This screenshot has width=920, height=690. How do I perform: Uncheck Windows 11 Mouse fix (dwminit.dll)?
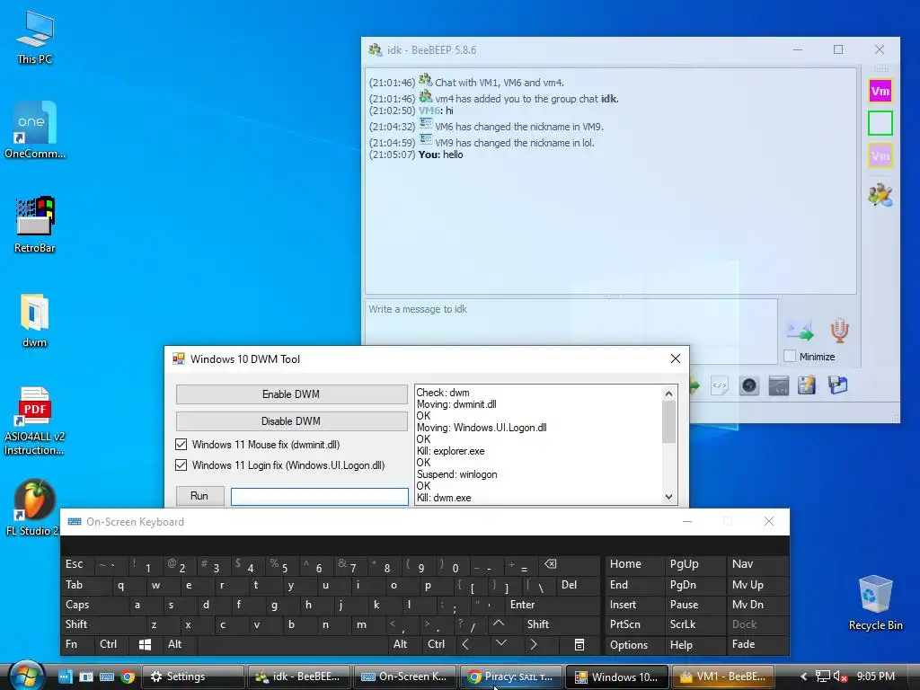point(181,444)
